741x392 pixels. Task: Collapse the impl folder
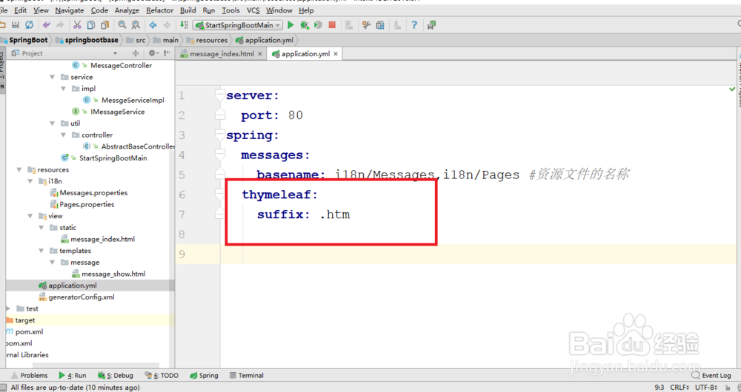pyautogui.click(x=63, y=89)
